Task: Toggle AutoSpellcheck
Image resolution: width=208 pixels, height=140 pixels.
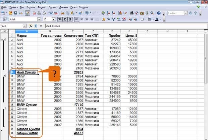Action: [56, 13]
